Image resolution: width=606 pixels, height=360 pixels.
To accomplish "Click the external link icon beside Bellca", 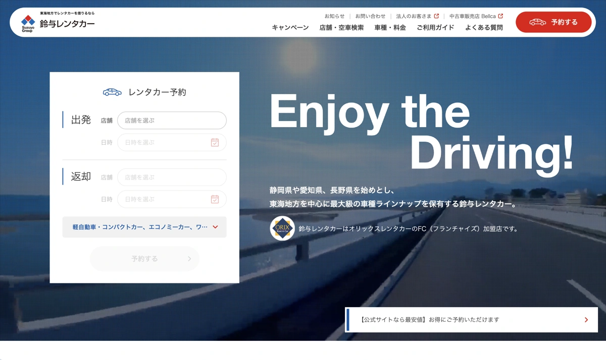I will [x=500, y=16].
